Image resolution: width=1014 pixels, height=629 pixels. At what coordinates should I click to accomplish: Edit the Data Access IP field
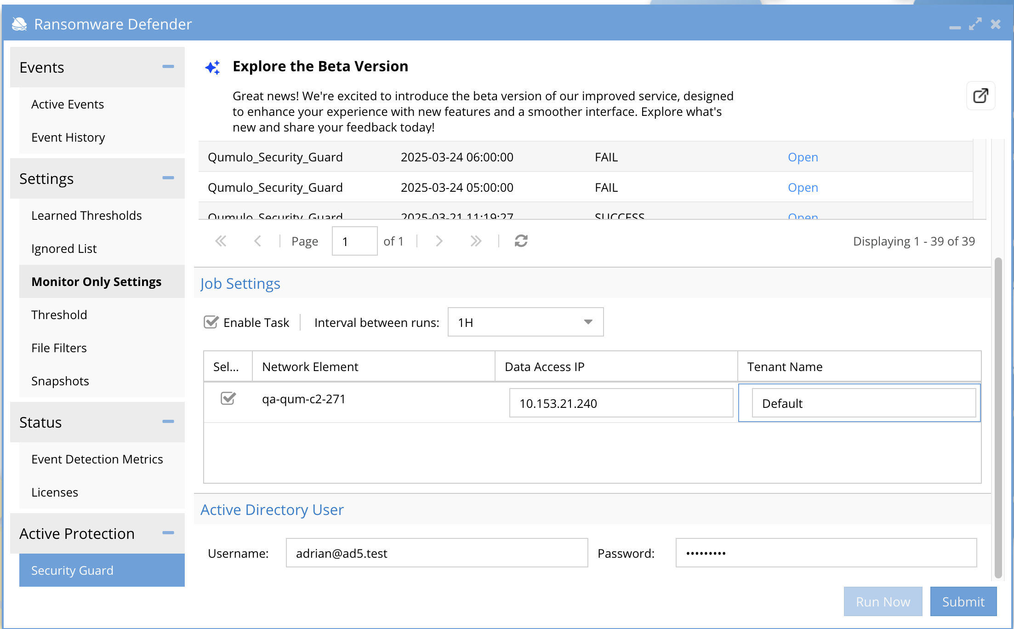tap(621, 403)
